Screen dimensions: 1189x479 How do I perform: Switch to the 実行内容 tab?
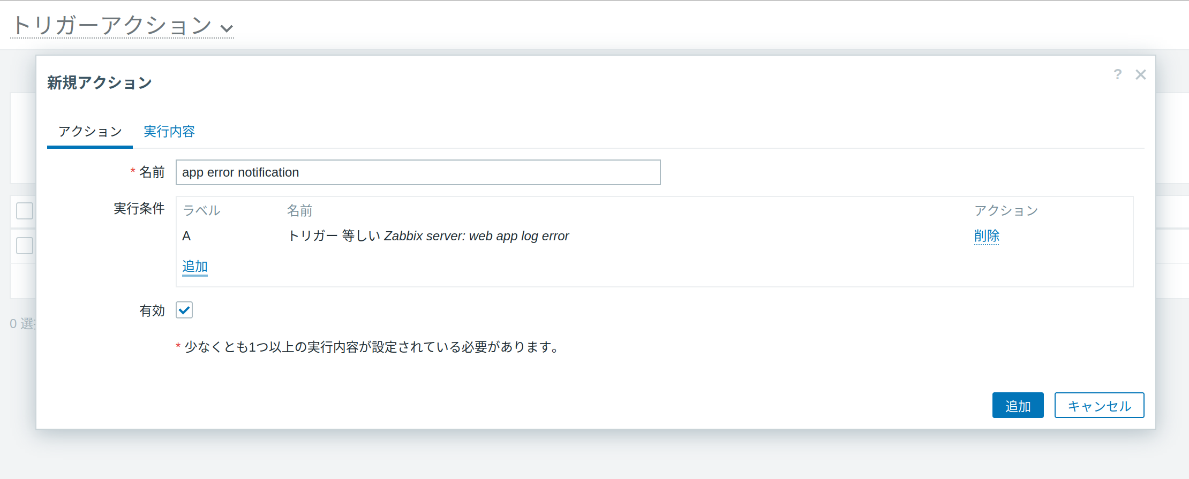pyautogui.click(x=169, y=132)
